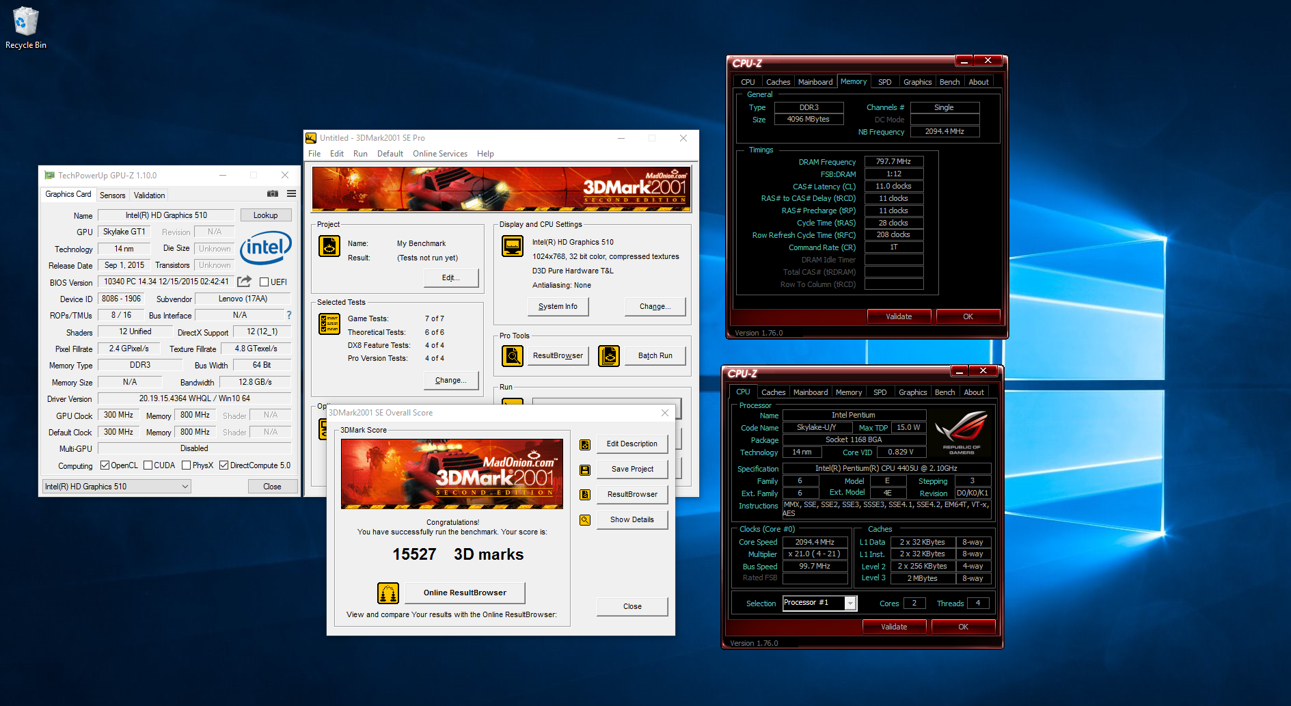Open Mainboard tab in upper CPU-Z window
This screenshot has width=1291, height=706.
[x=815, y=82]
